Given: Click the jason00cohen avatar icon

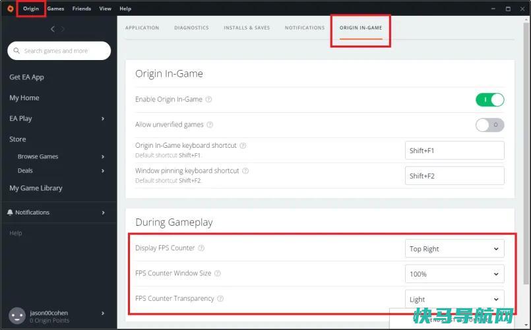Looking at the screenshot, I should pyautogui.click(x=17, y=315).
